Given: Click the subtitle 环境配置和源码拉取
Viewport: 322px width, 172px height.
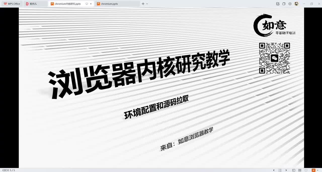Looking at the screenshot, I should click(156, 107).
